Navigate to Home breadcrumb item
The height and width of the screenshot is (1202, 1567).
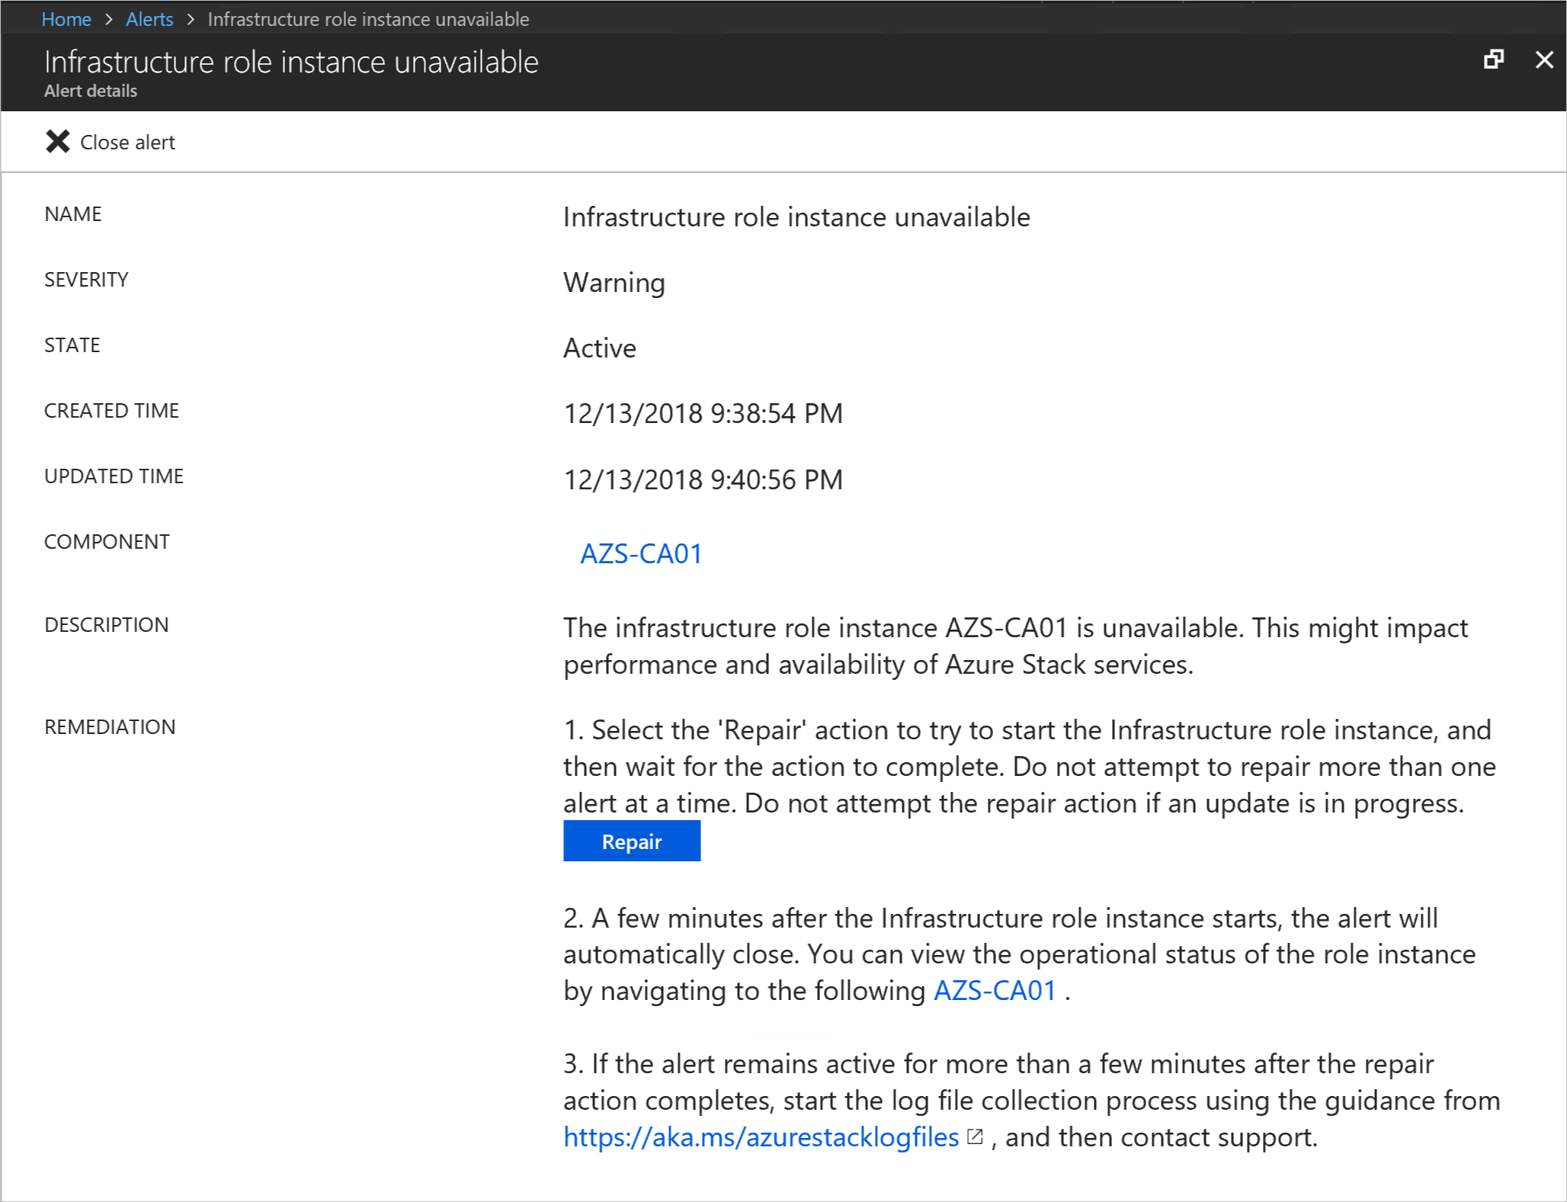pos(68,18)
